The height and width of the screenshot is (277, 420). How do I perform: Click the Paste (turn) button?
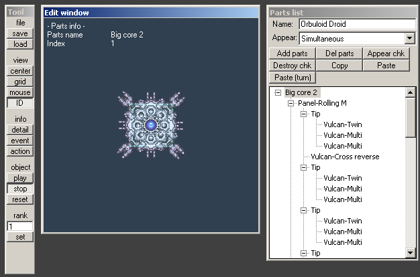[293, 78]
